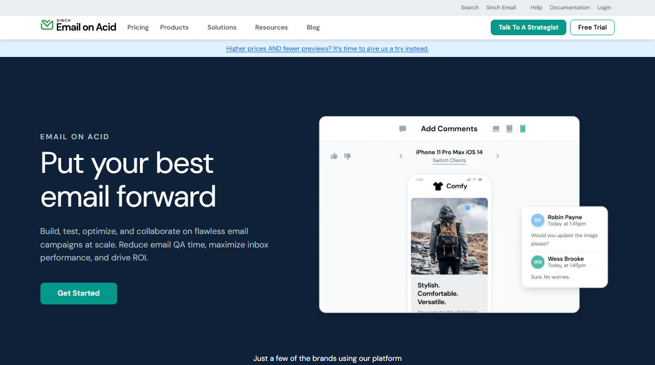Click the 'Sure, No worries.' reply
The image size is (655, 365).
point(550,277)
